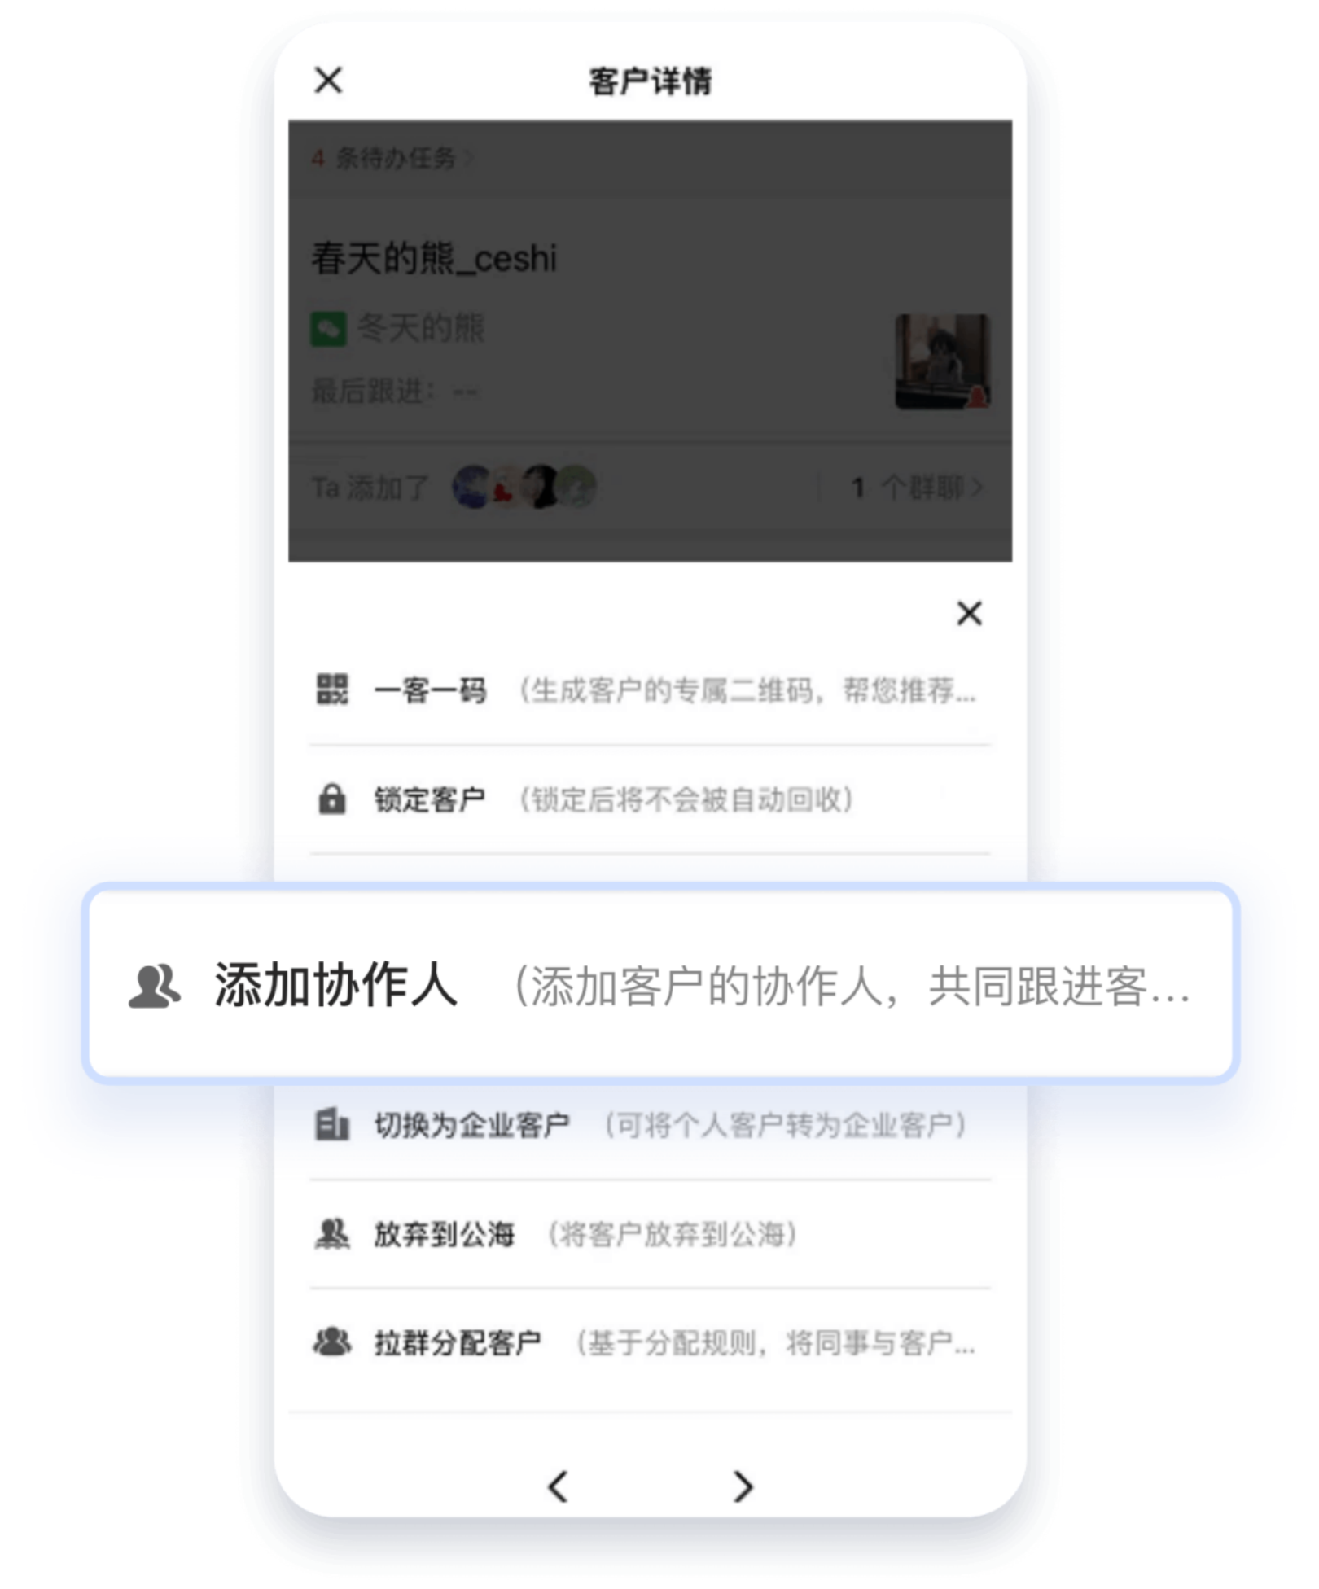Open the 4 条待办任务 chevron
1319x1589 pixels.
(x=468, y=158)
